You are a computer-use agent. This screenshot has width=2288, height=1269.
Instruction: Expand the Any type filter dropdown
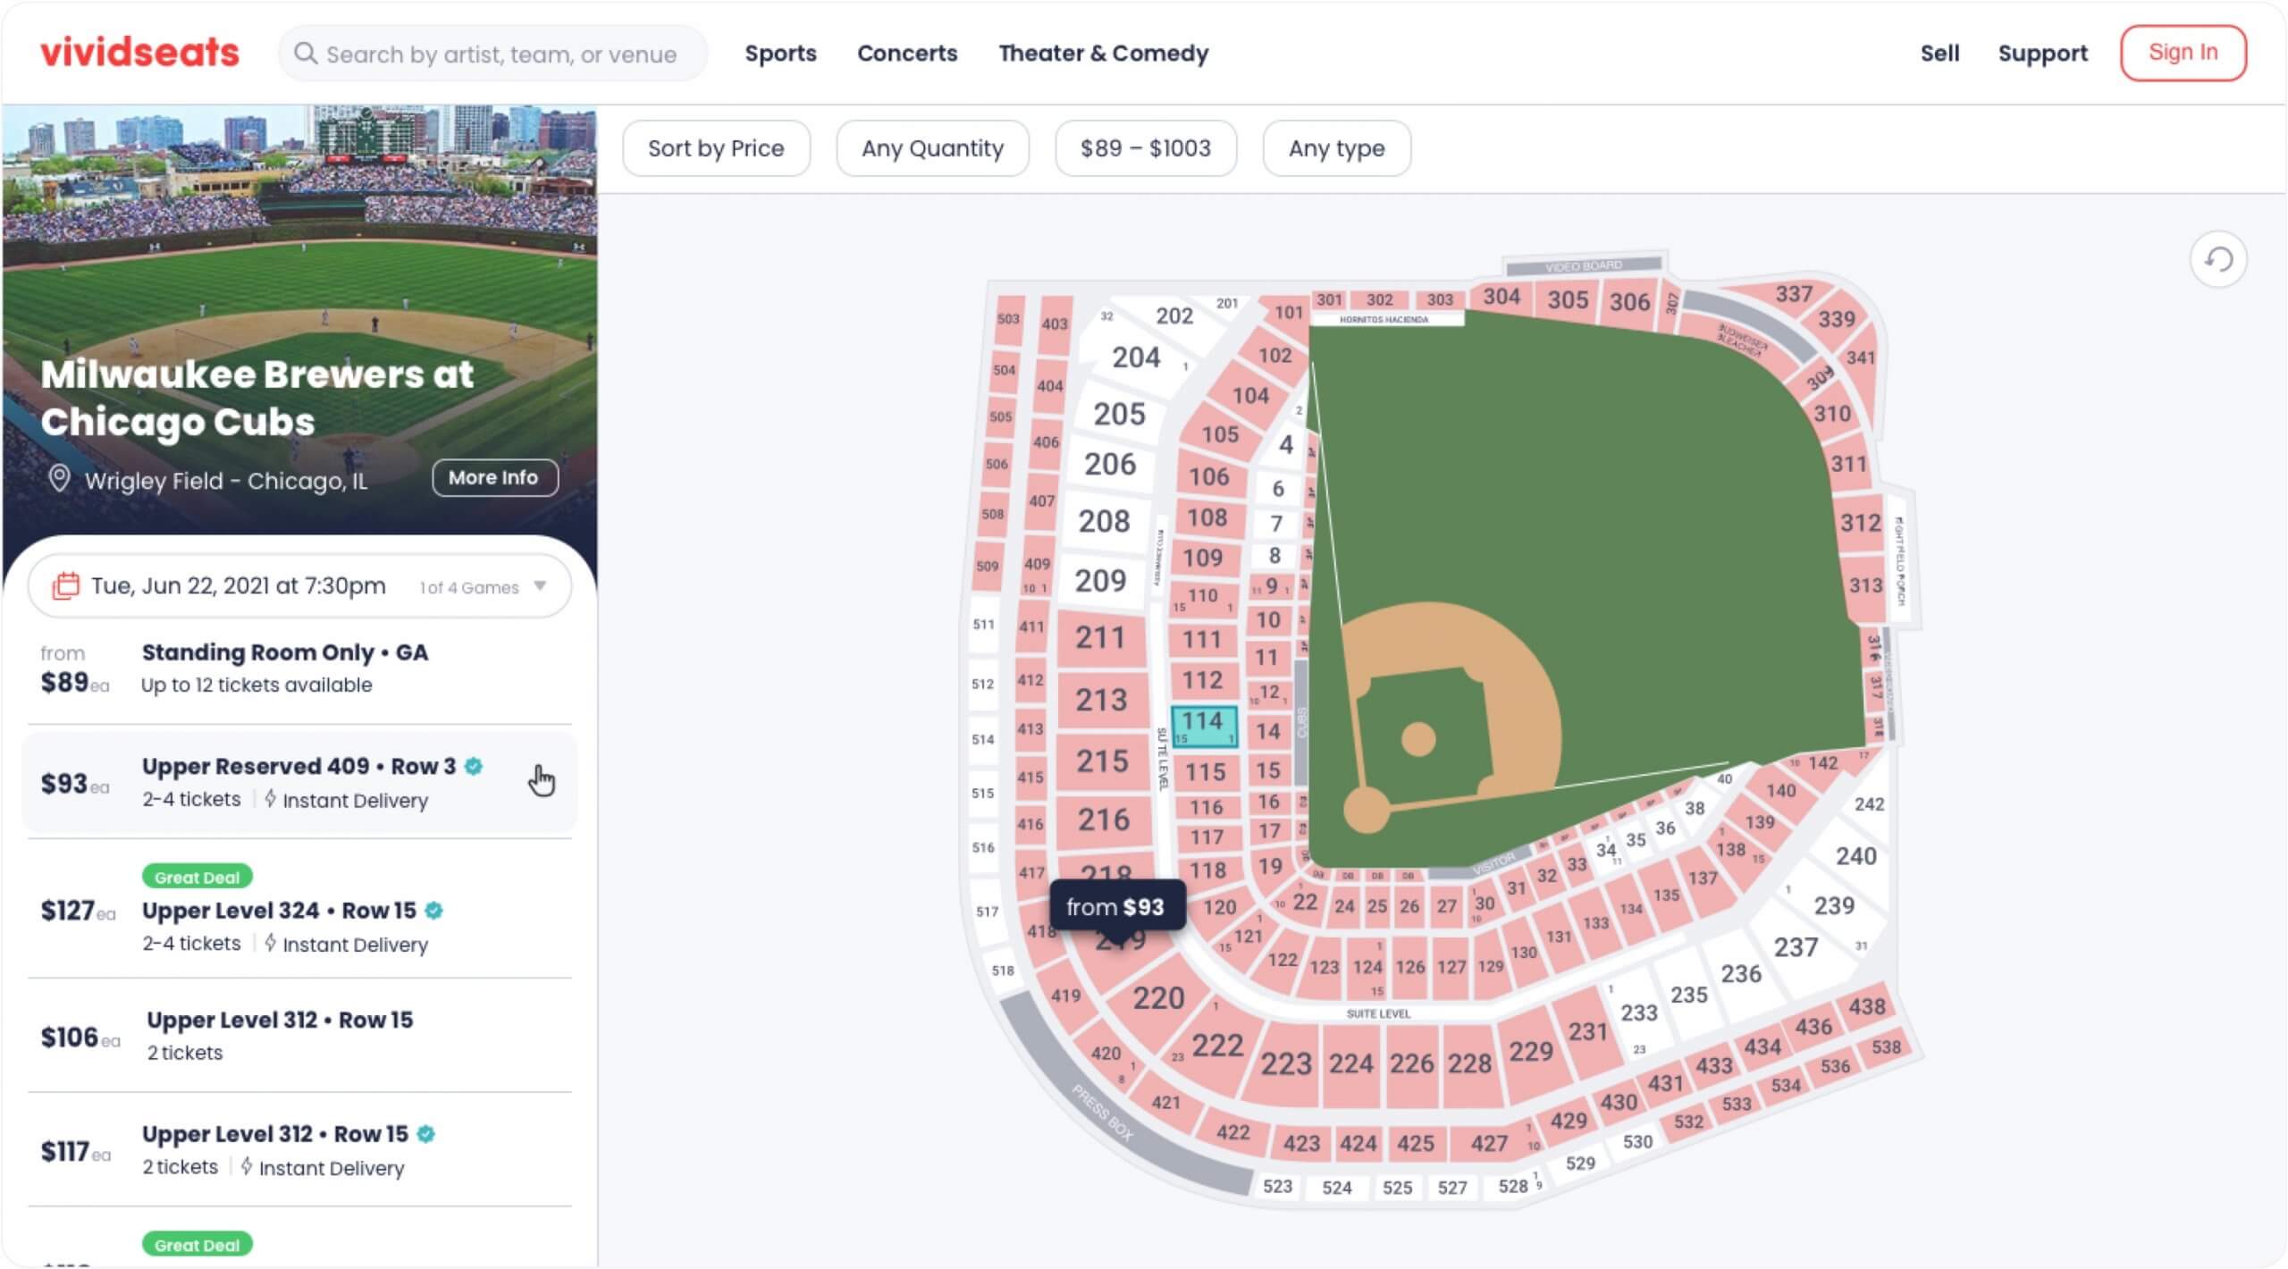click(x=1334, y=147)
